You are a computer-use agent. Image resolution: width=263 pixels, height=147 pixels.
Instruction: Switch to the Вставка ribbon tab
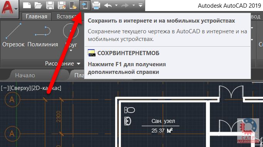66,16
